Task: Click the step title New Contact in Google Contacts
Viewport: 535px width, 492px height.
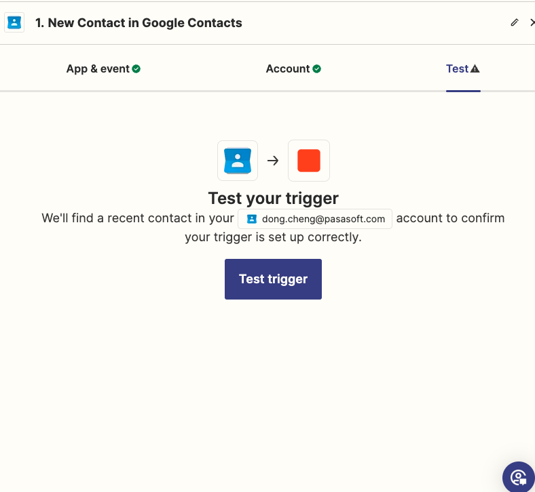Action: (x=139, y=23)
